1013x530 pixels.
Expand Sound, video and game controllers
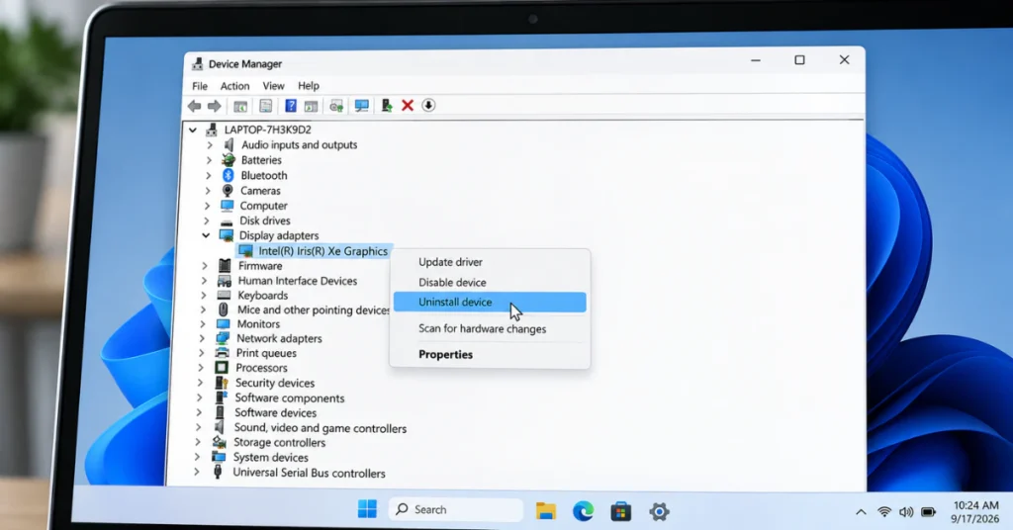(x=198, y=427)
